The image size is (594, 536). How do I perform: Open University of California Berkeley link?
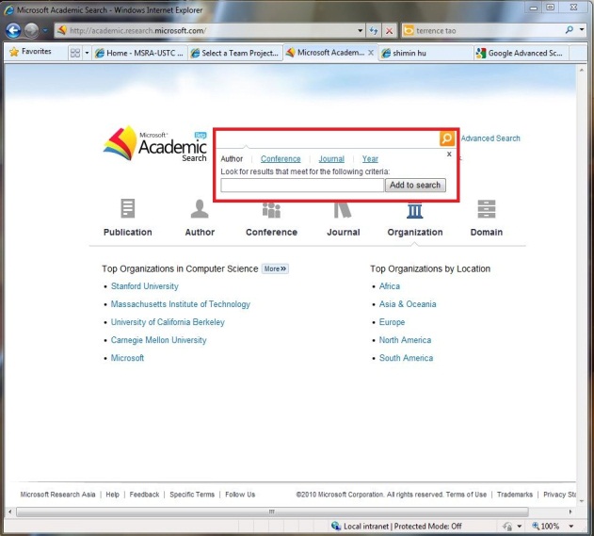168,322
